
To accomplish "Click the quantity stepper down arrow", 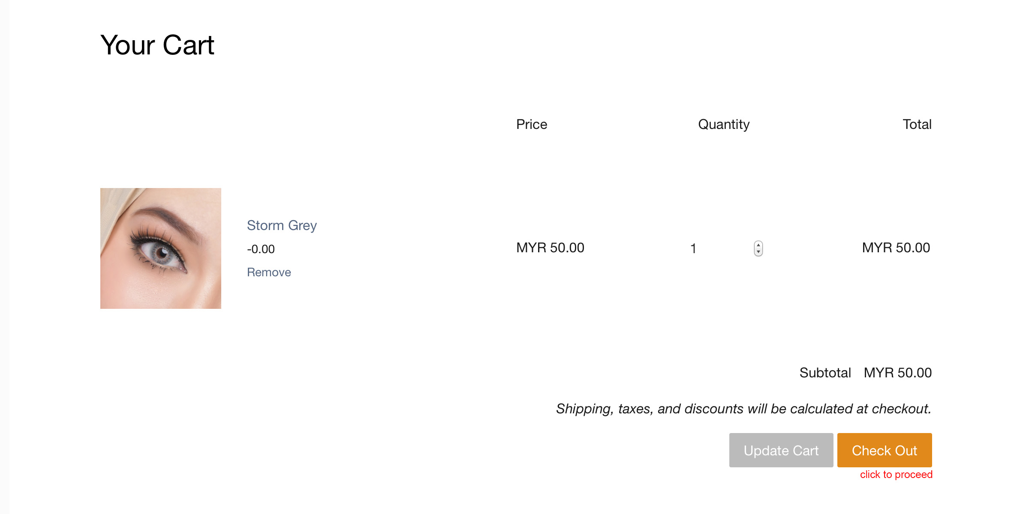I will 758,252.
